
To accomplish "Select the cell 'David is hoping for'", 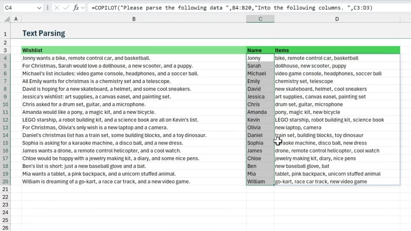I will tap(134, 89).
